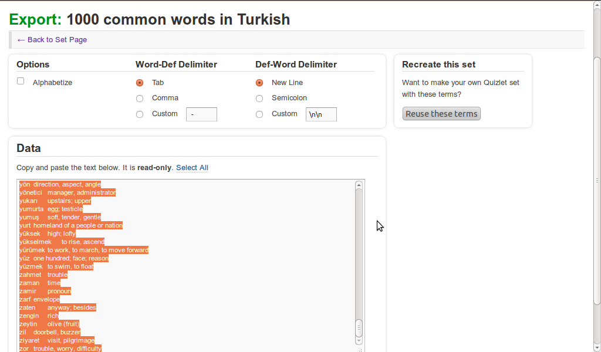Select the Comma Word-Def delimiter
The width and height of the screenshot is (601, 352).
tap(139, 98)
